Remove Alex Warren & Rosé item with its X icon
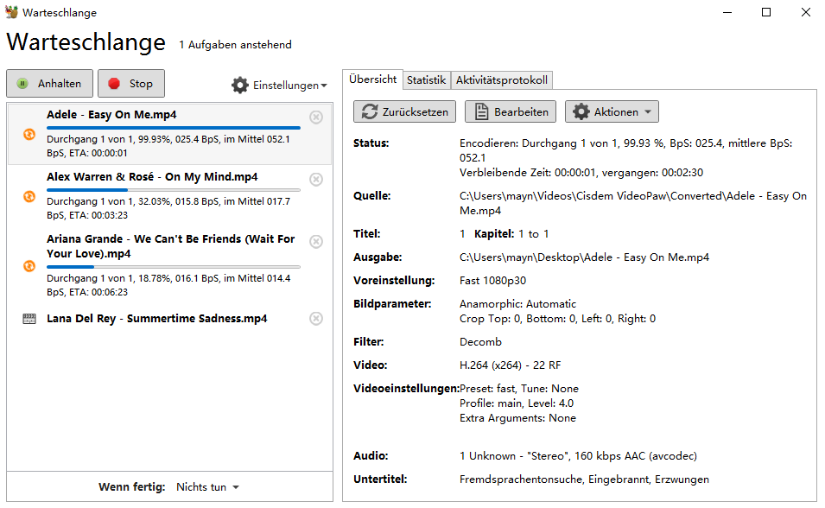825x508 pixels. [x=316, y=180]
